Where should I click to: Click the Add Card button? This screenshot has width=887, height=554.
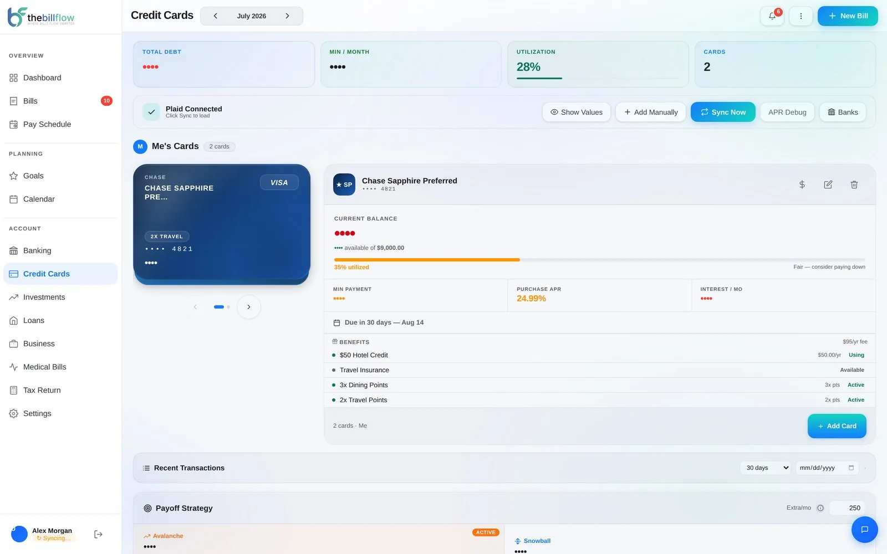(837, 426)
